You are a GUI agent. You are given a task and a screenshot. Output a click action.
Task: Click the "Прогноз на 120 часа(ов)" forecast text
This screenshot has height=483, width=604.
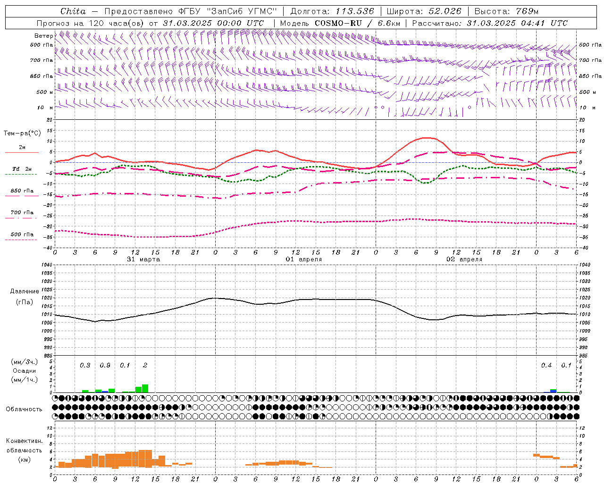91,23
